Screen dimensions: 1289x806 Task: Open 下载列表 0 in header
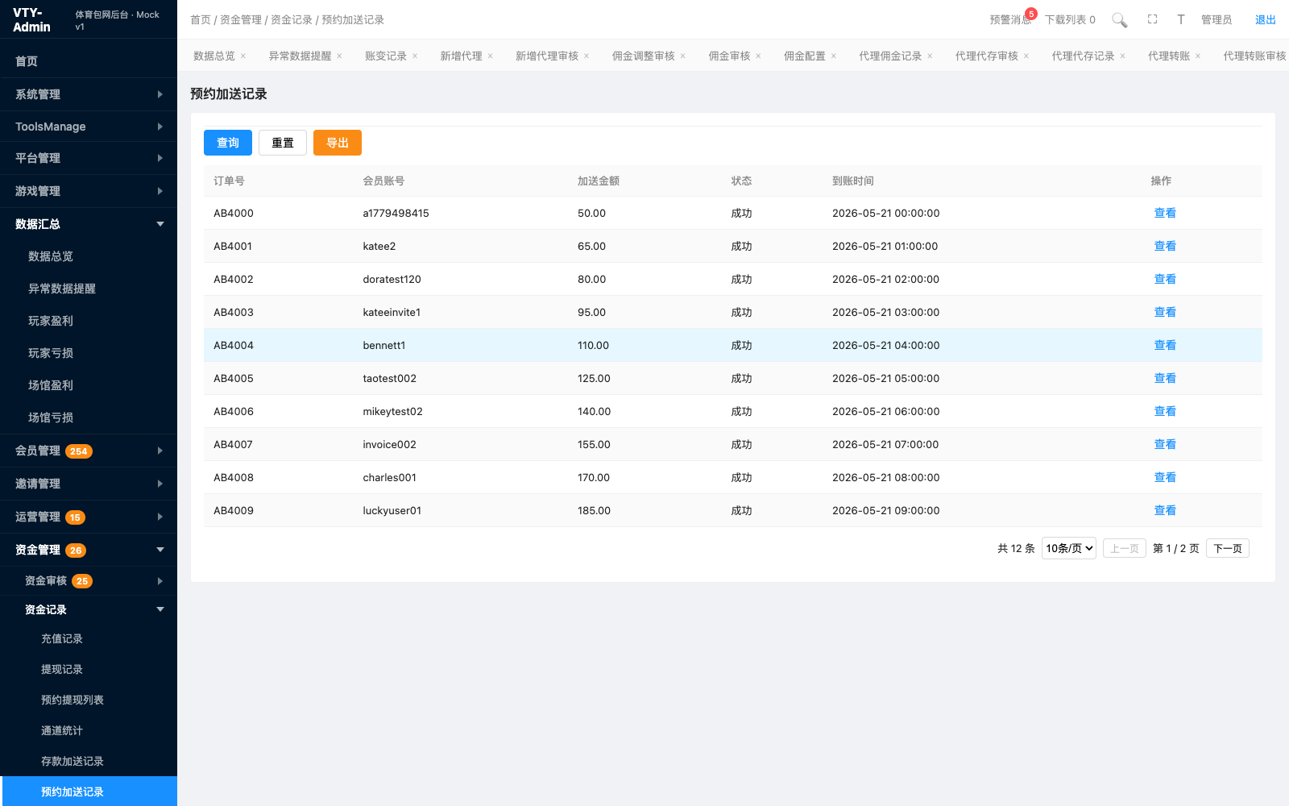[x=1070, y=19]
